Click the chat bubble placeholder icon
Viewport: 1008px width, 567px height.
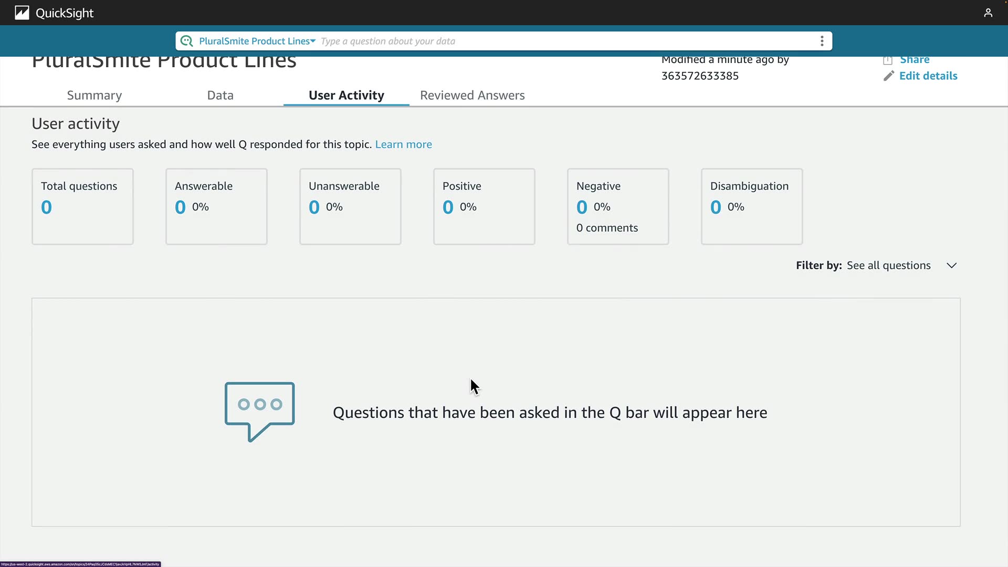pyautogui.click(x=259, y=412)
